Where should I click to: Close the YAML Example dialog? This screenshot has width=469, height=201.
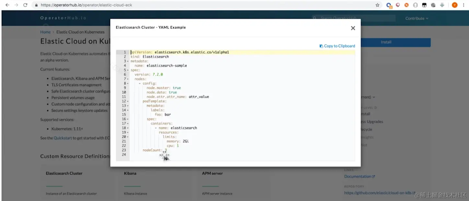click(x=353, y=28)
